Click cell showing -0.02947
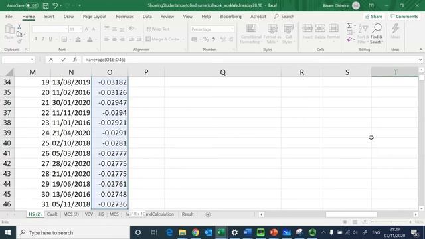425x239 pixels. click(x=110, y=102)
